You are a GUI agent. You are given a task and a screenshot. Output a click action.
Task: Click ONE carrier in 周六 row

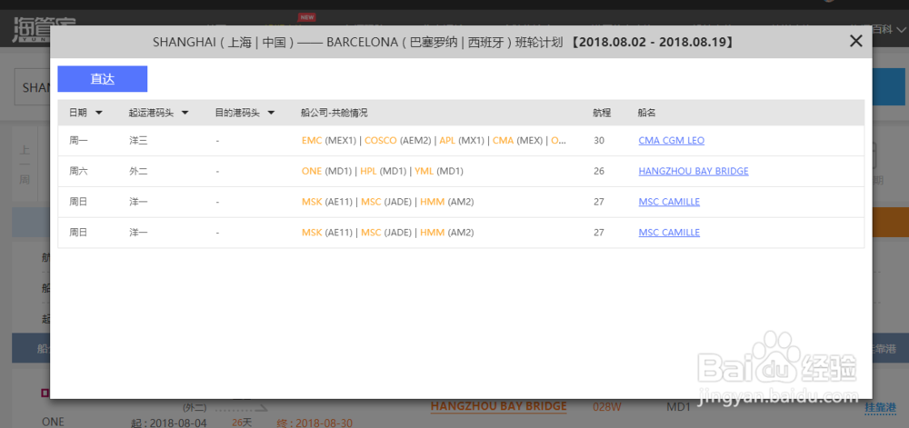(x=311, y=171)
